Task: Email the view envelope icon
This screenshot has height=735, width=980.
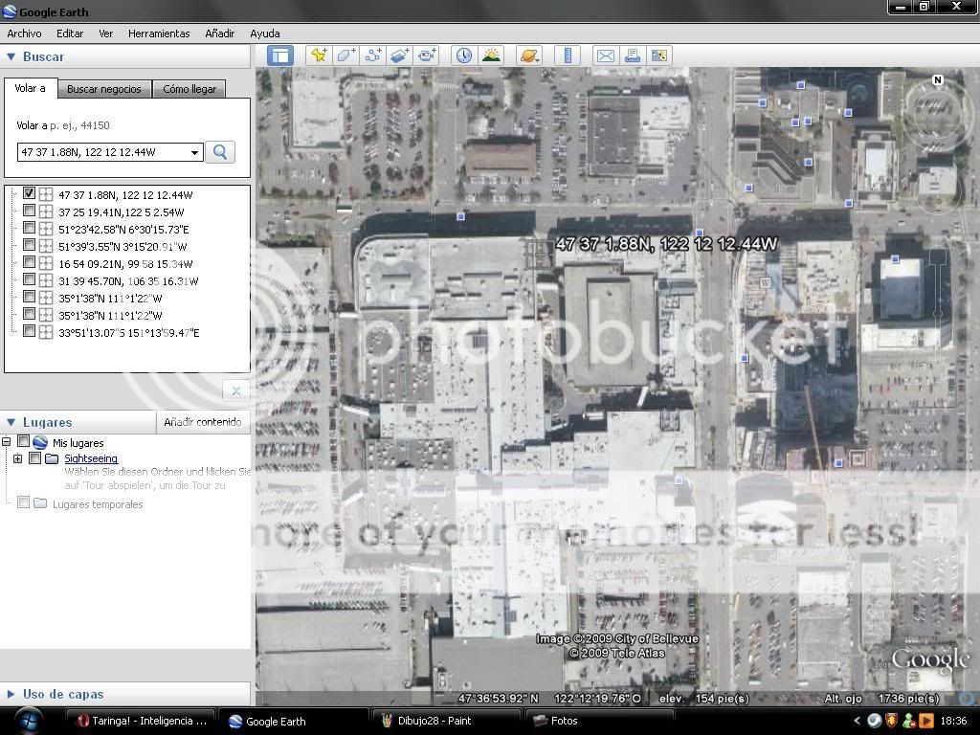Action: pyautogui.click(x=605, y=56)
